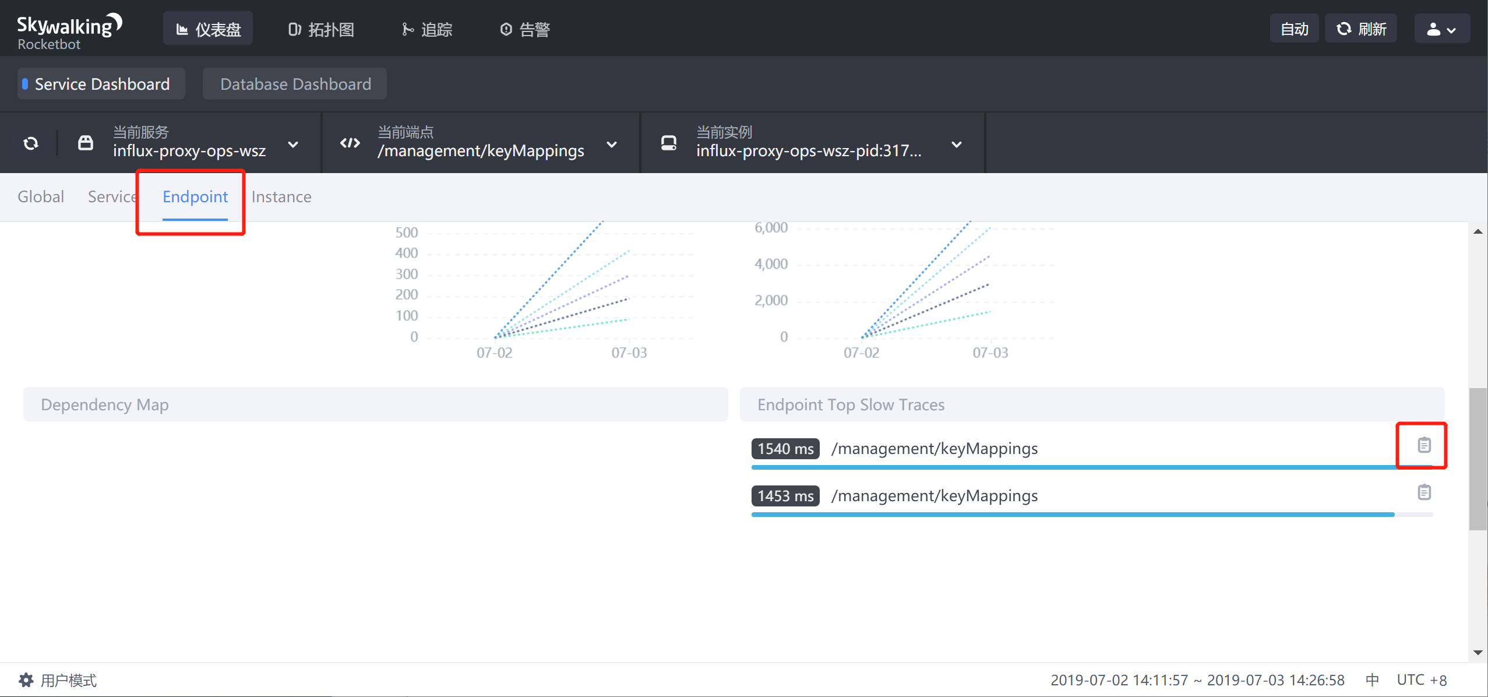The height and width of the screenshot is (697, 1488).
Task: Open the time range 2019-07-02 14:11:57 picker
Action: tap(1197, 680)
